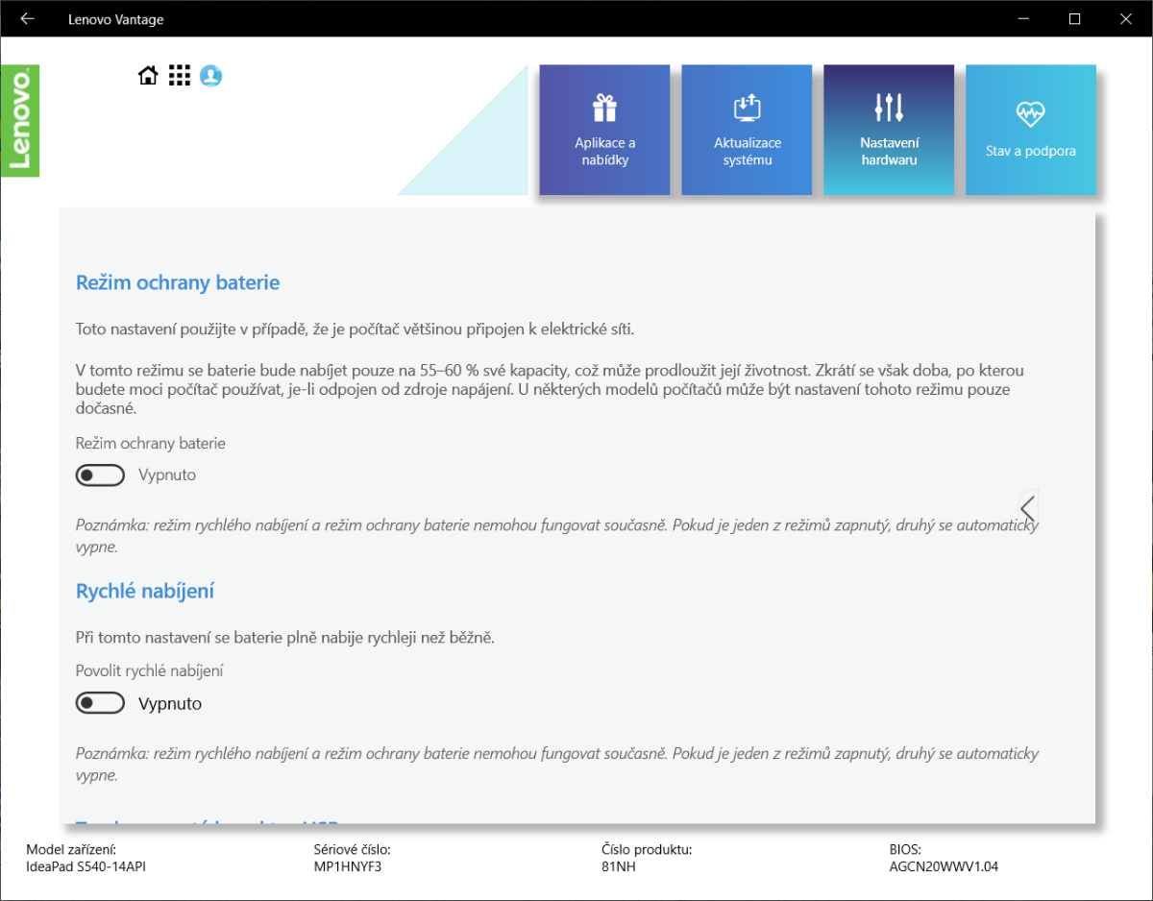Switch to the Stav a podpora tab
Viewport: 1153px width, 901px height.
pos(1030,151)
